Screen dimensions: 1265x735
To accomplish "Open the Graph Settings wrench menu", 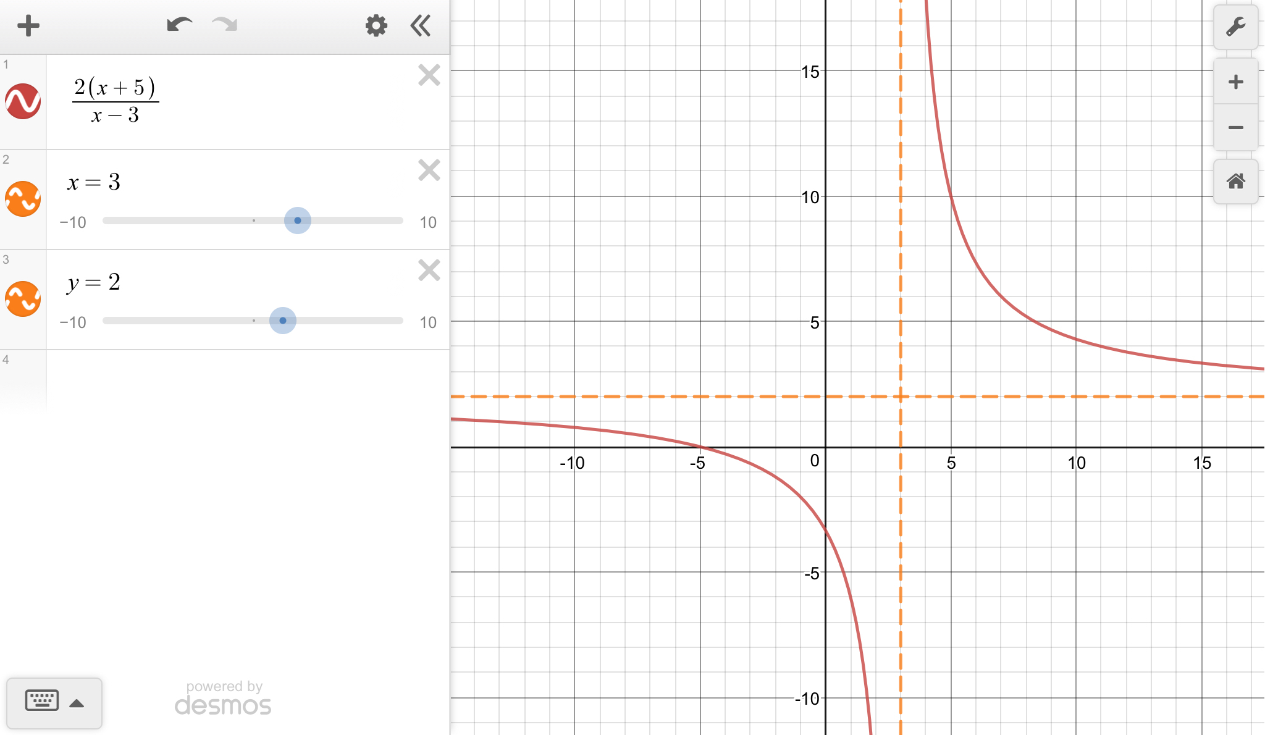I will (x=1235, y=27).
